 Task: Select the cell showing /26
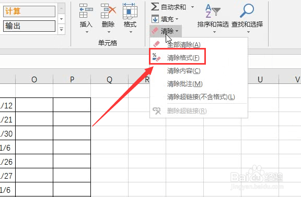click(x=7, y=161)
